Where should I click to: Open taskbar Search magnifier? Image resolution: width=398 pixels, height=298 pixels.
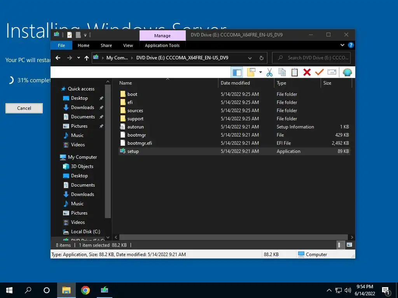tap(28, 290)
